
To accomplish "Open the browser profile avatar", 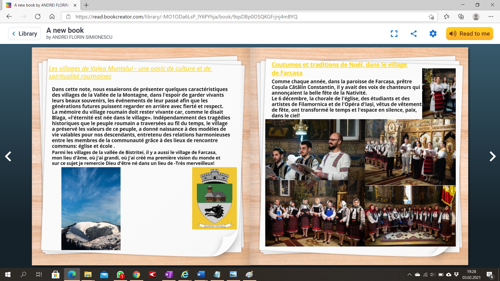I will pos(476,17).
